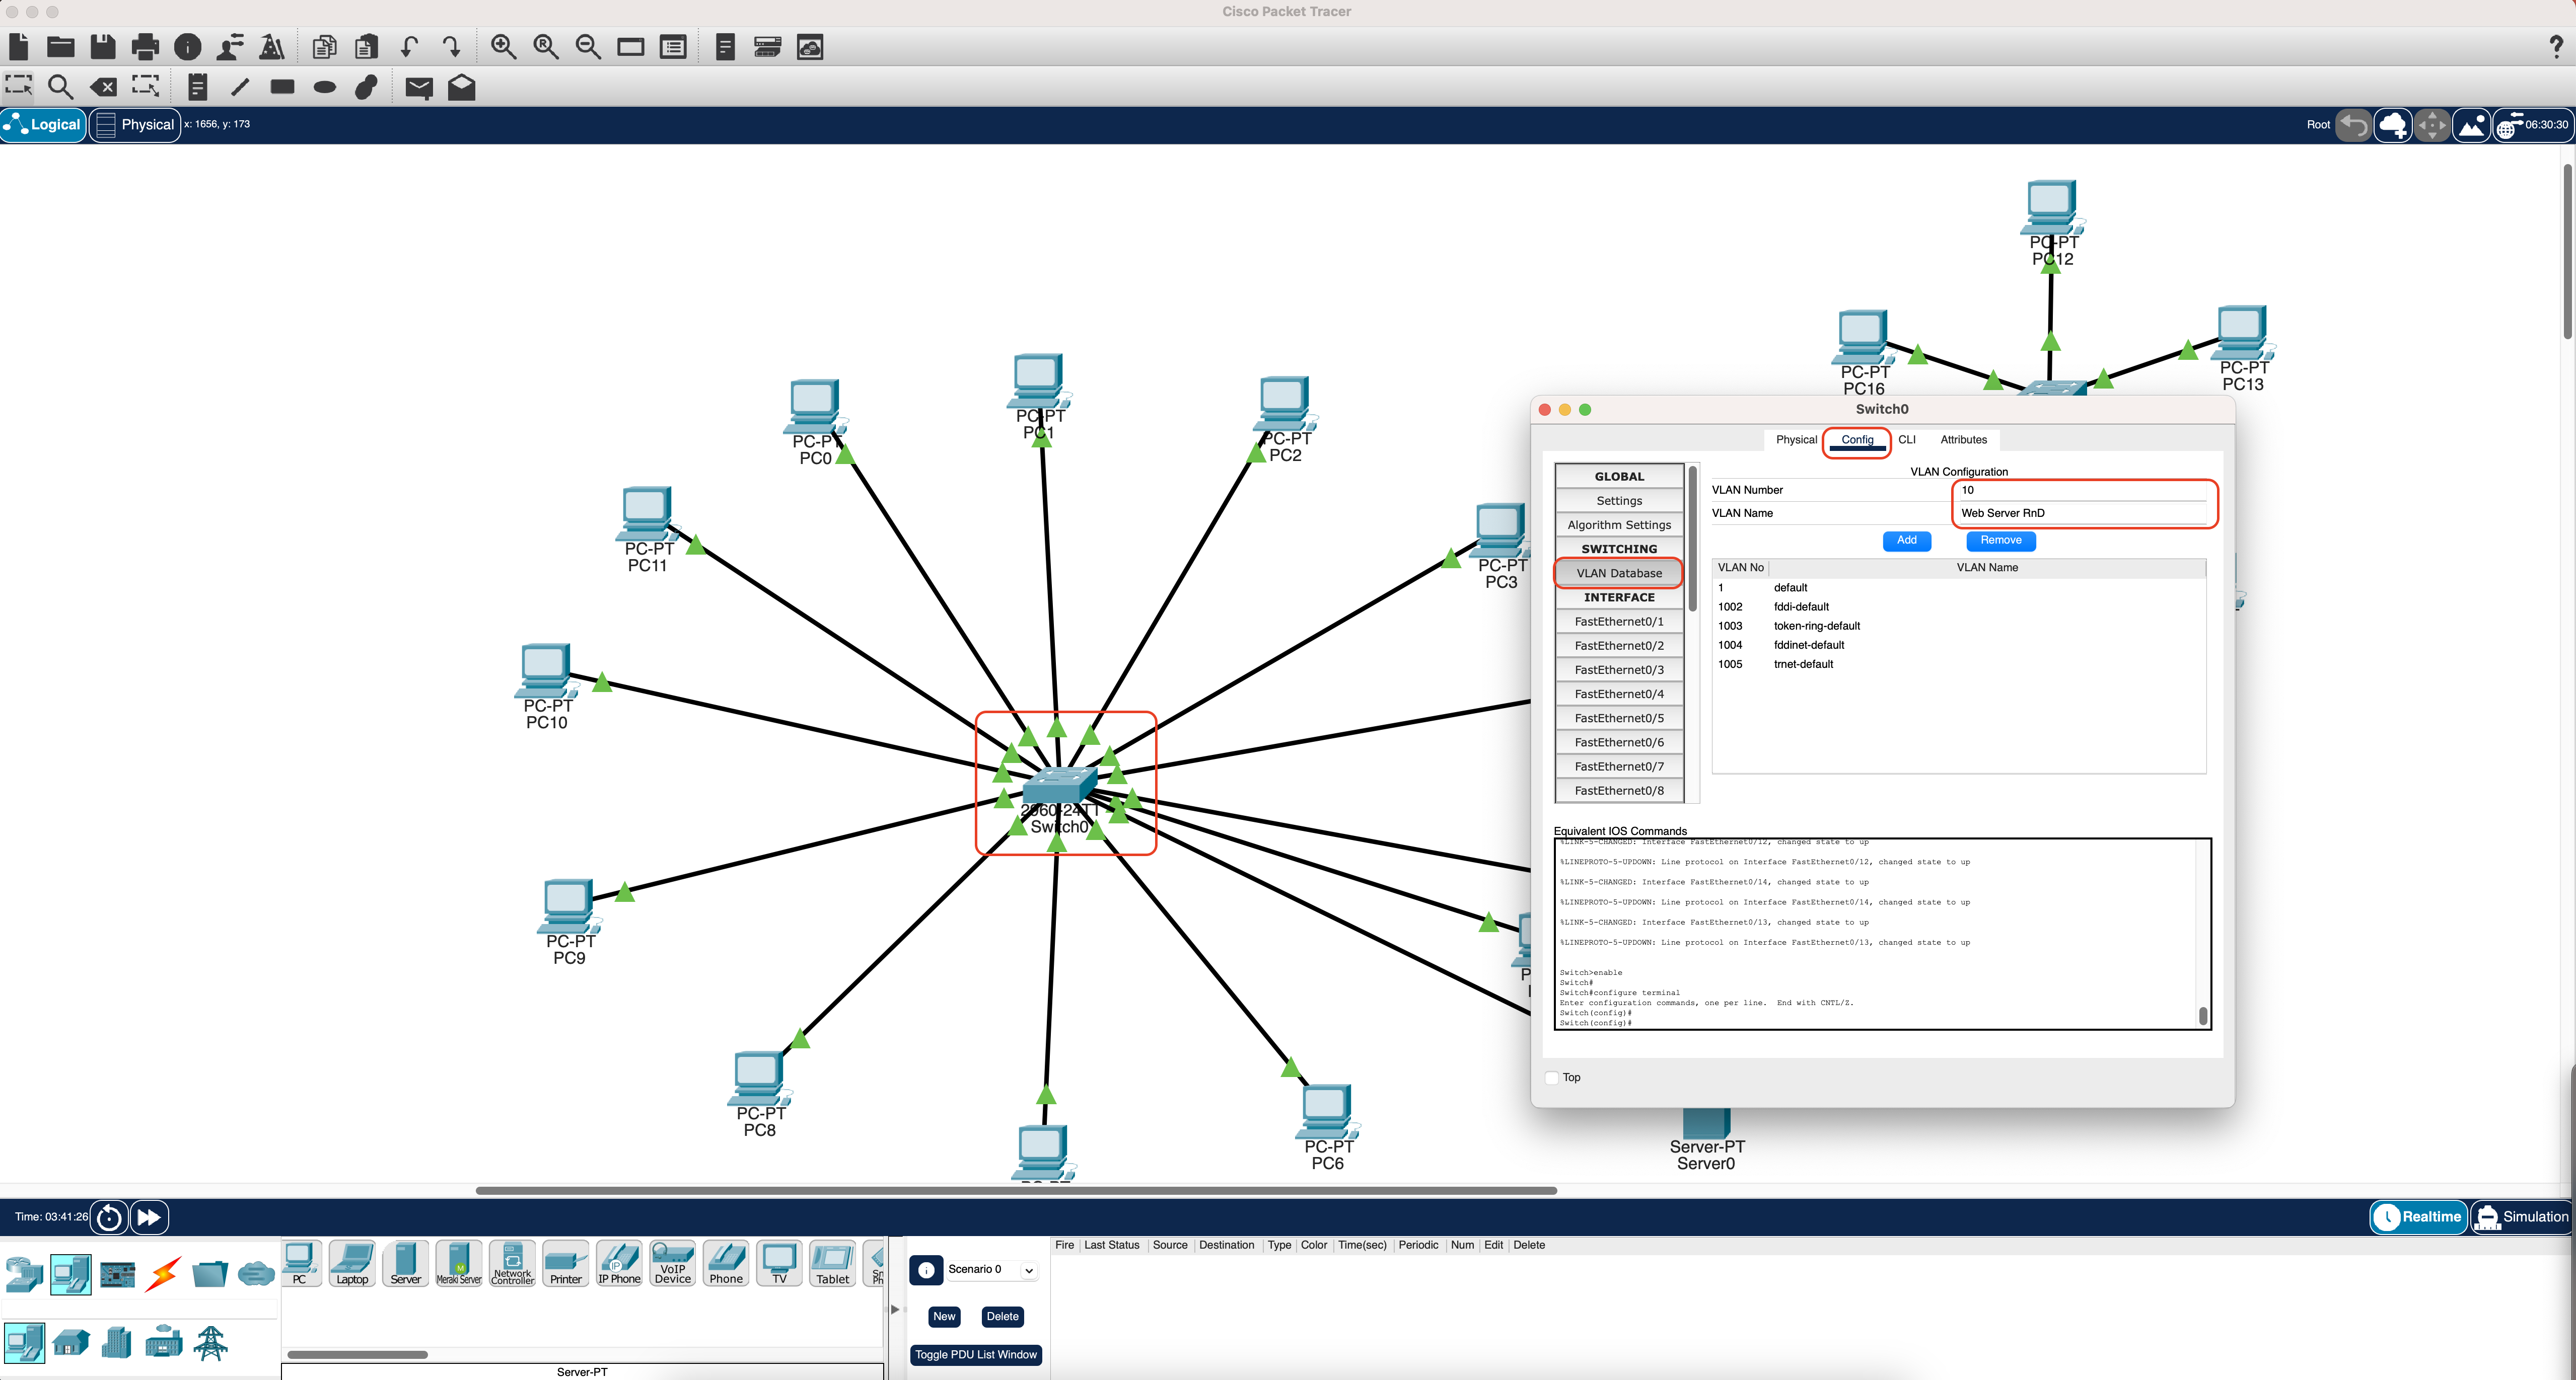
Task: Switch to Realtime mode
Action: click(x=2418, y=1216)
